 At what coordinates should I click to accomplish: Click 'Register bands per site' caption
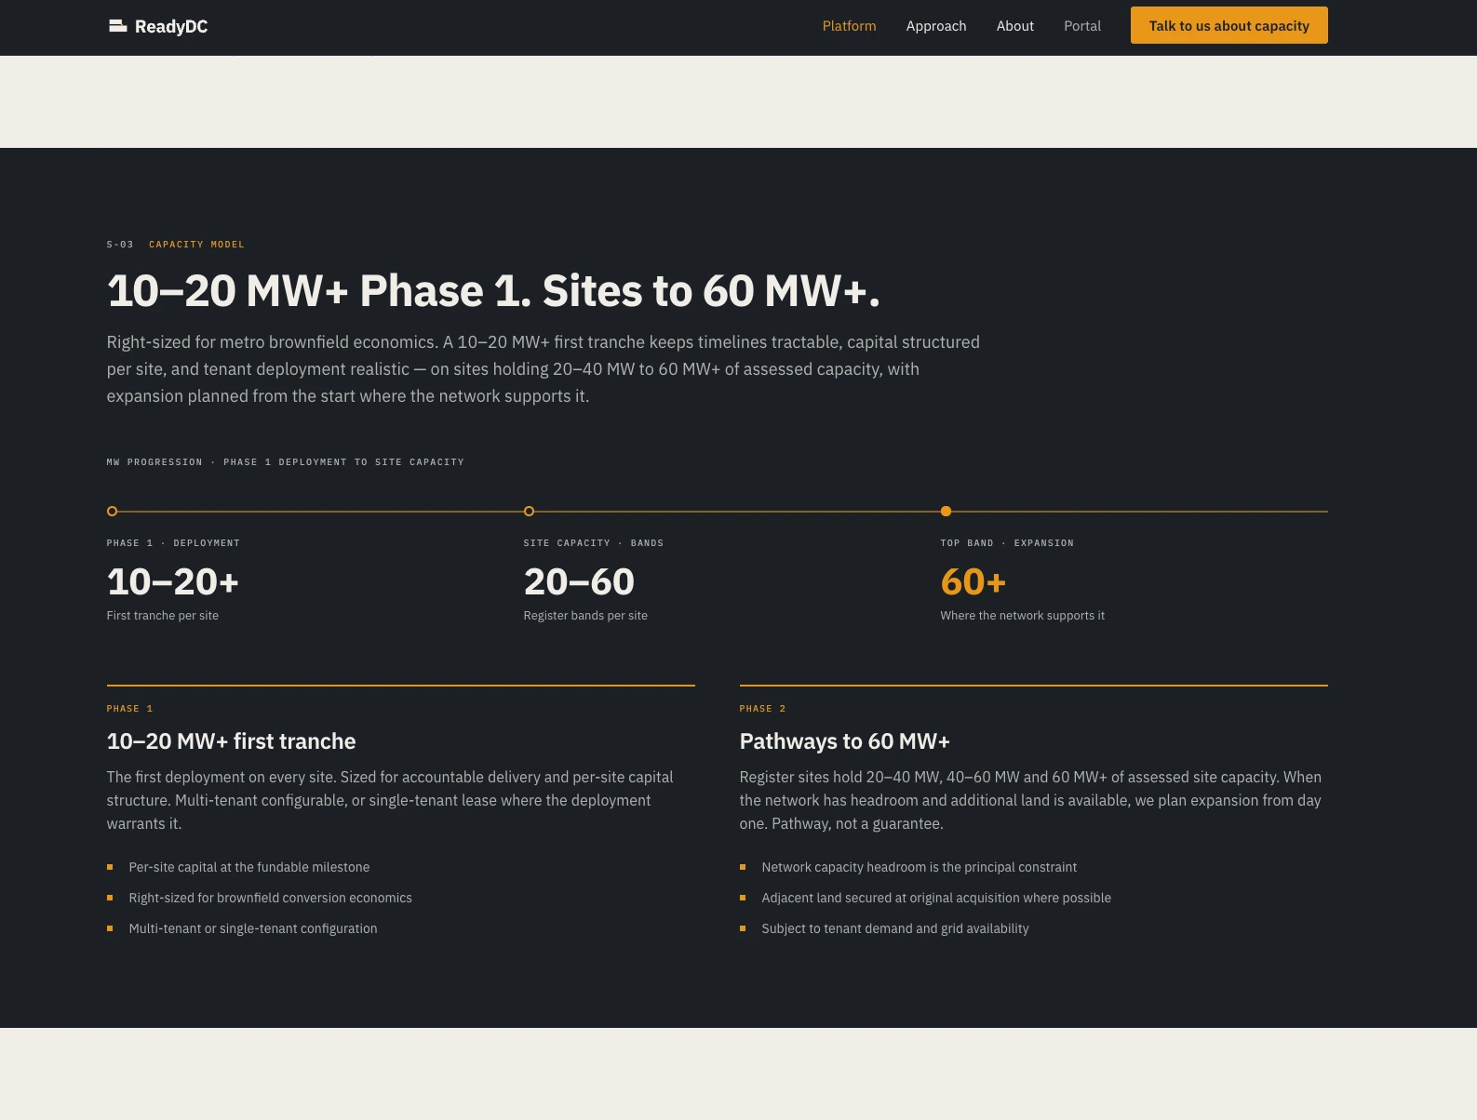[585, 616]
